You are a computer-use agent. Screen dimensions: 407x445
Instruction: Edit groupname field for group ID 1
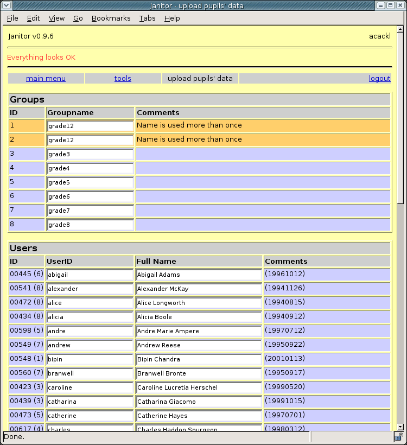point(90,126)
